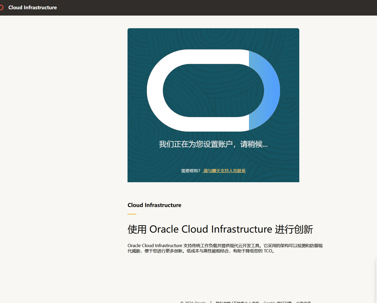Screen dimensions: 377x303
Task: Click the 我们正在为您设置账户 loading message
Action: click(x=213, y=144)
